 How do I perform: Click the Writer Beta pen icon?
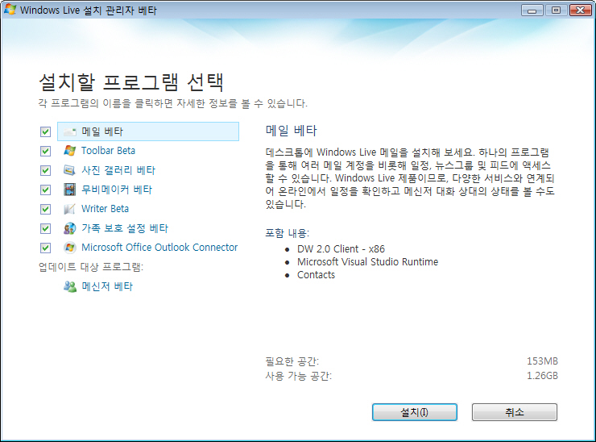coord(69,209)
